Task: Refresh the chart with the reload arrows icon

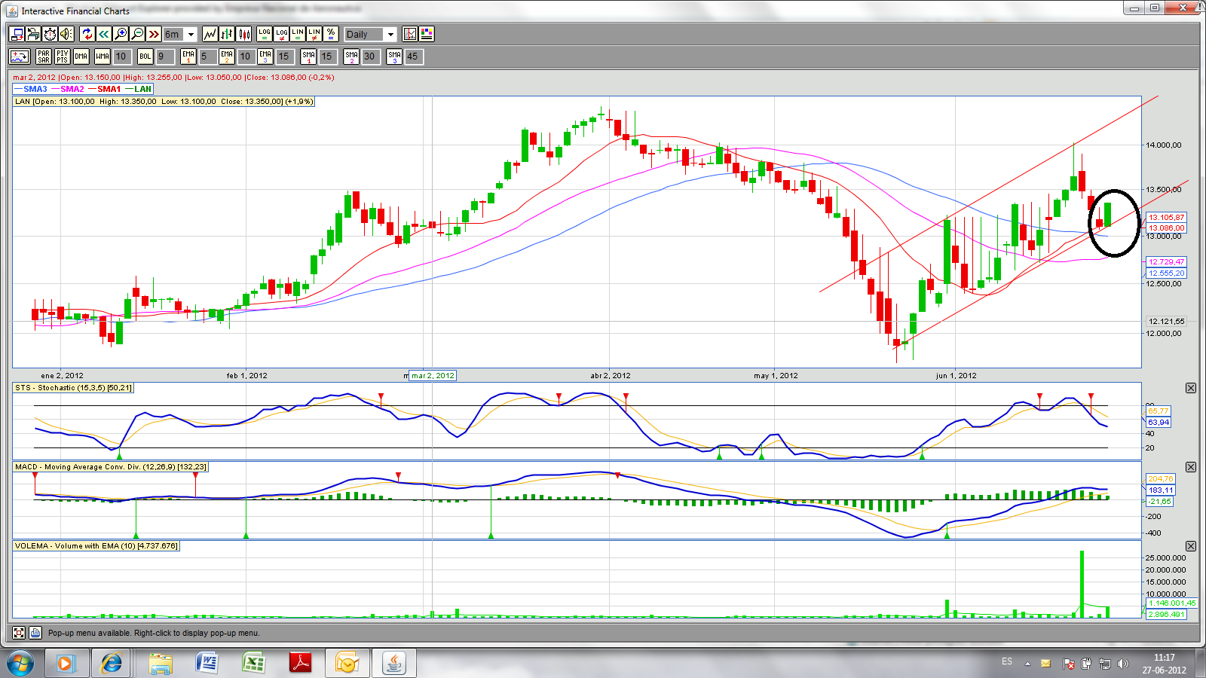Action: (x=87, y=34)
